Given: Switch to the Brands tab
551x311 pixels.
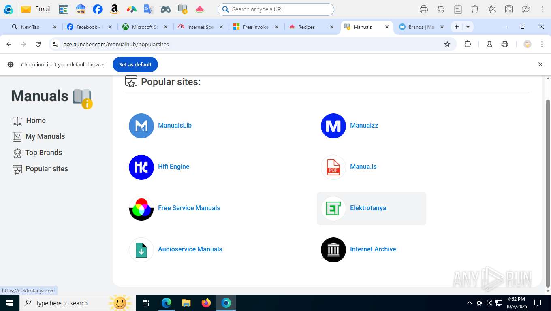Looking at the screenshot, I should [421, 27].
